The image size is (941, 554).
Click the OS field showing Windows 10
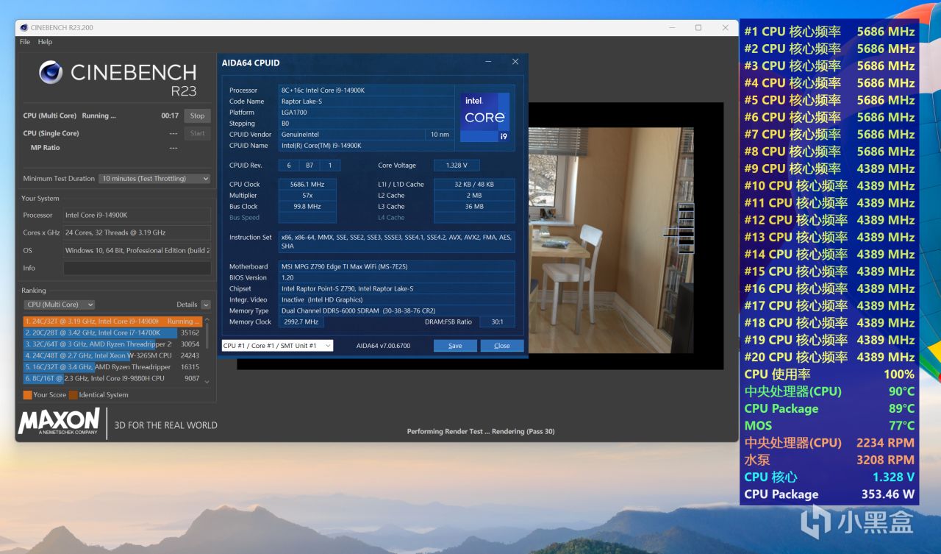click(137, 250)
